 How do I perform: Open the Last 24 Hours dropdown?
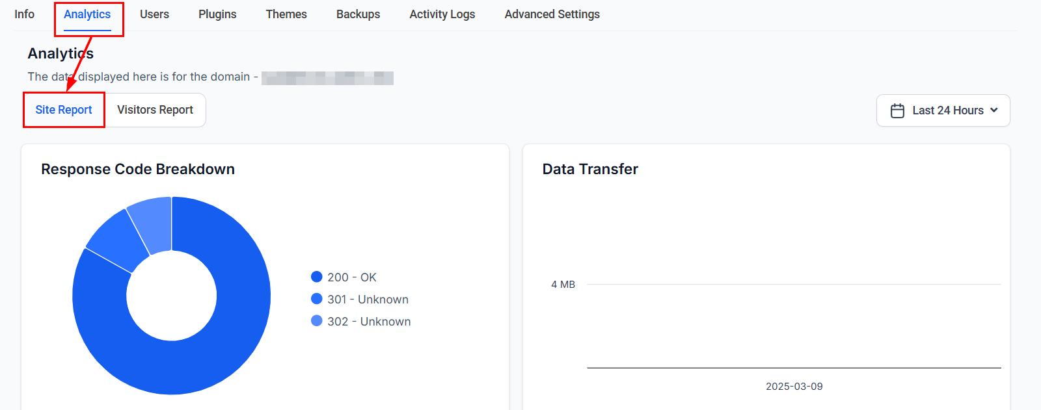coord(943,110)
